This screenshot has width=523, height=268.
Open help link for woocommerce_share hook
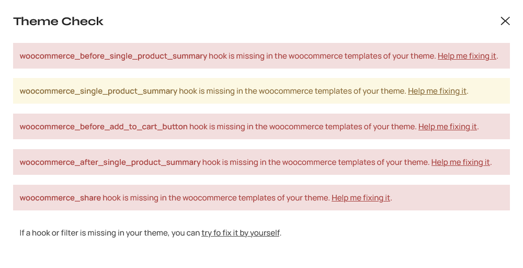[x=360, y=198]
